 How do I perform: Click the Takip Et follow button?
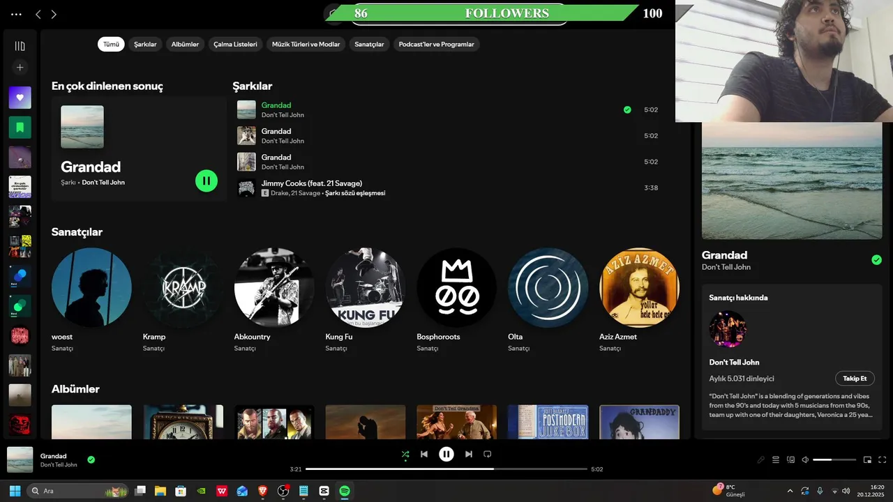click(855, 379)
